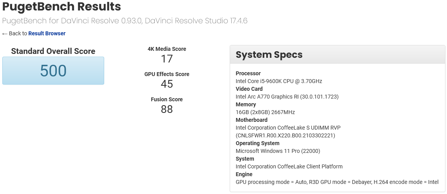Click the GPU Effects Score label

click(167, 74)
